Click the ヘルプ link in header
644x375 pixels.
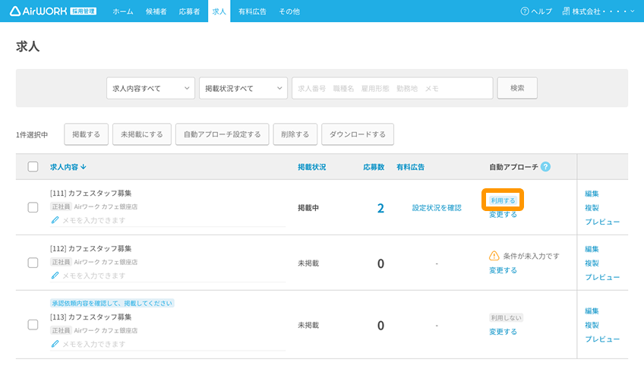coord(536,11)
